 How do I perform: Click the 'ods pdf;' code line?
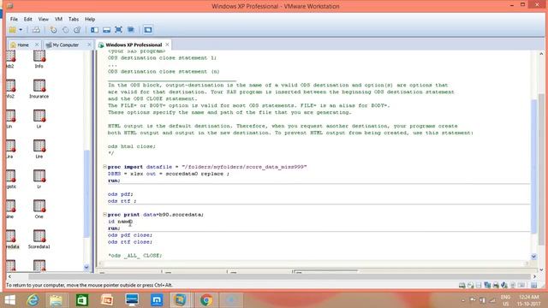[120, 194]
